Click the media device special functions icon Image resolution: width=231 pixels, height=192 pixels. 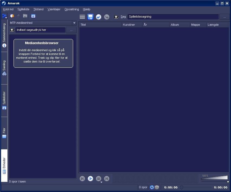(33, 16)
